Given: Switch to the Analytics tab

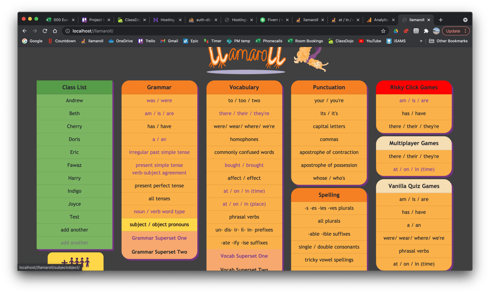Looking at the screenshot, I should pos(380,20).
